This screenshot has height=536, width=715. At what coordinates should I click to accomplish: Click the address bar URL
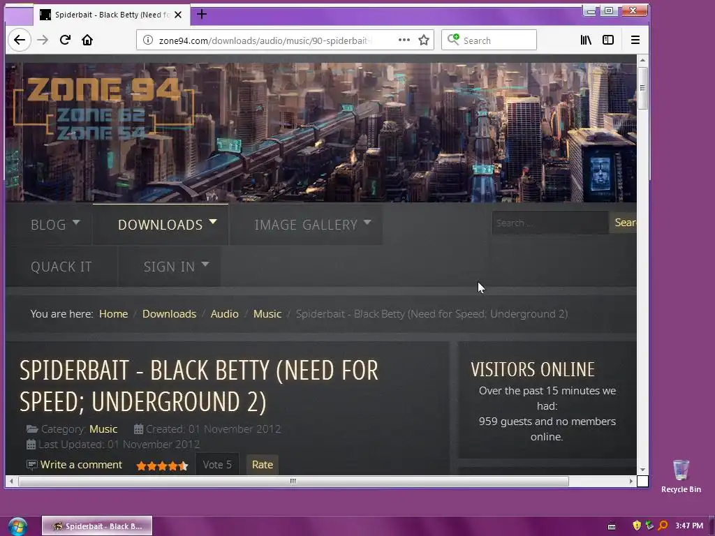265,40
